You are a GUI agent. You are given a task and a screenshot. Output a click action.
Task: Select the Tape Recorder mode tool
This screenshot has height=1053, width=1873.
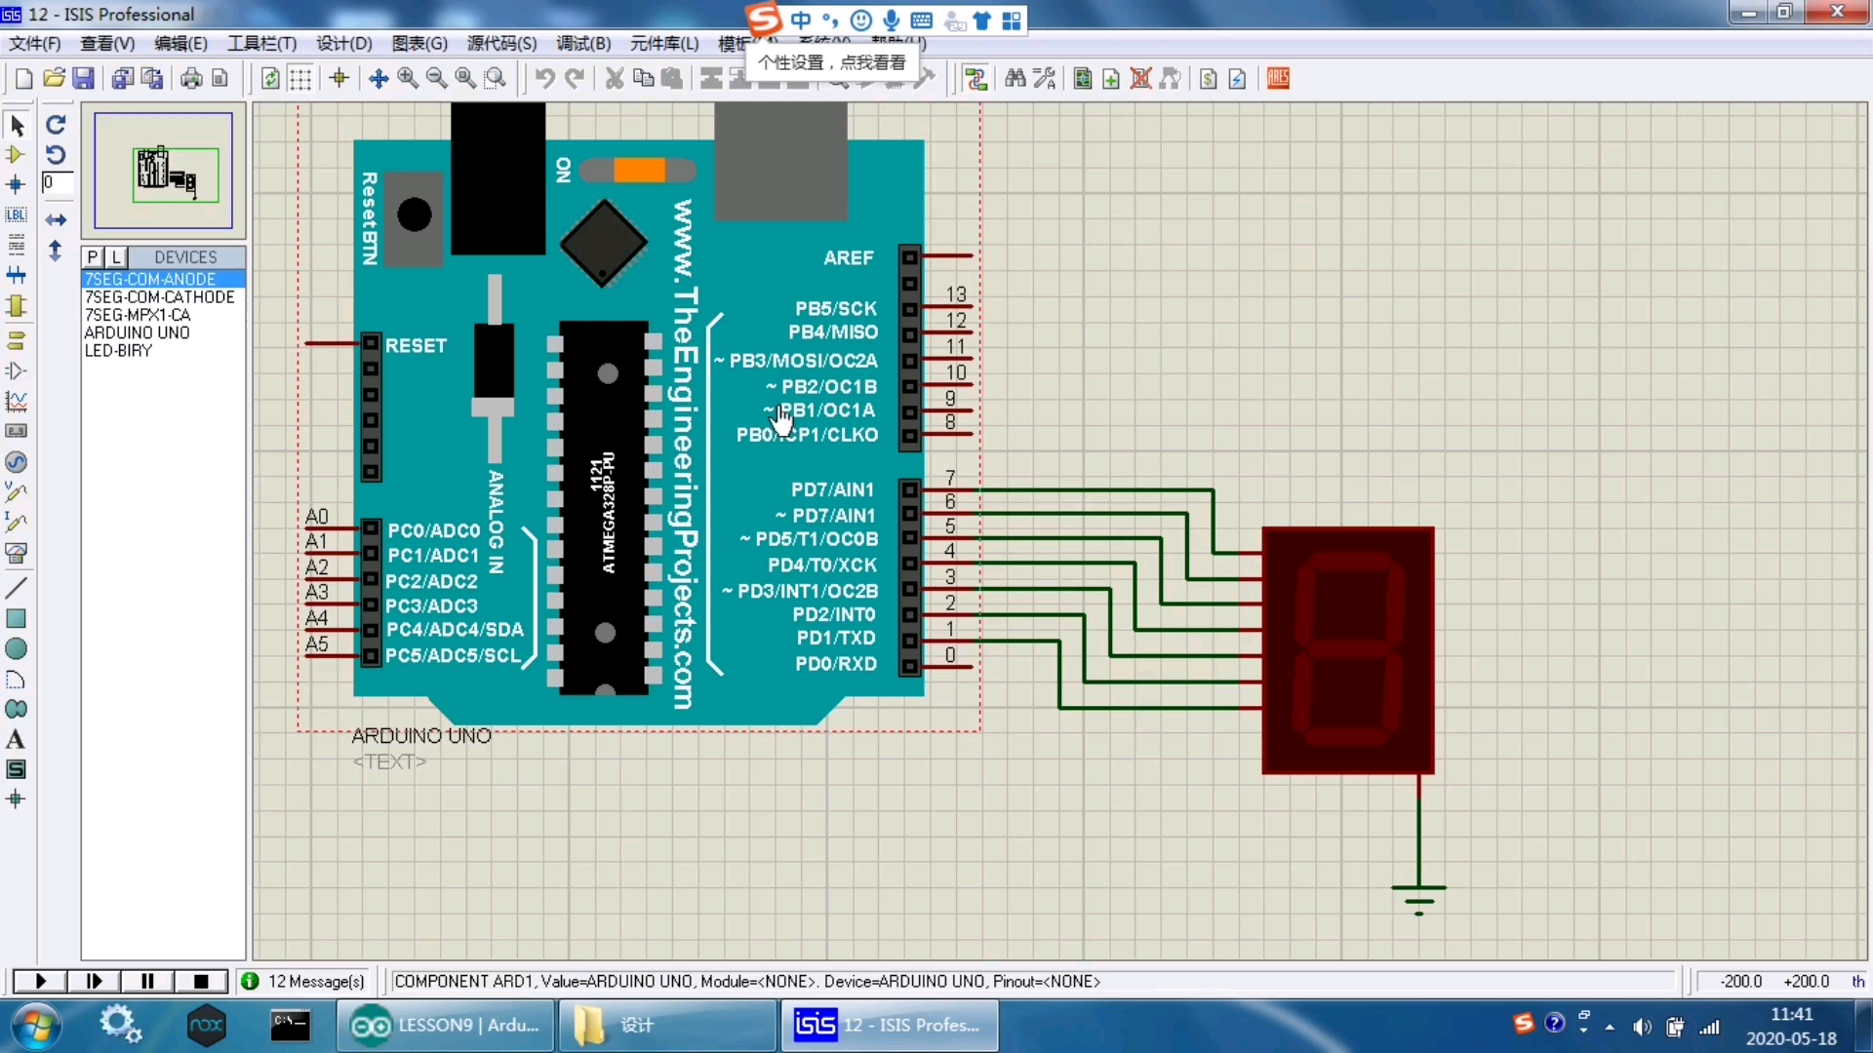(x=16, y=431)
